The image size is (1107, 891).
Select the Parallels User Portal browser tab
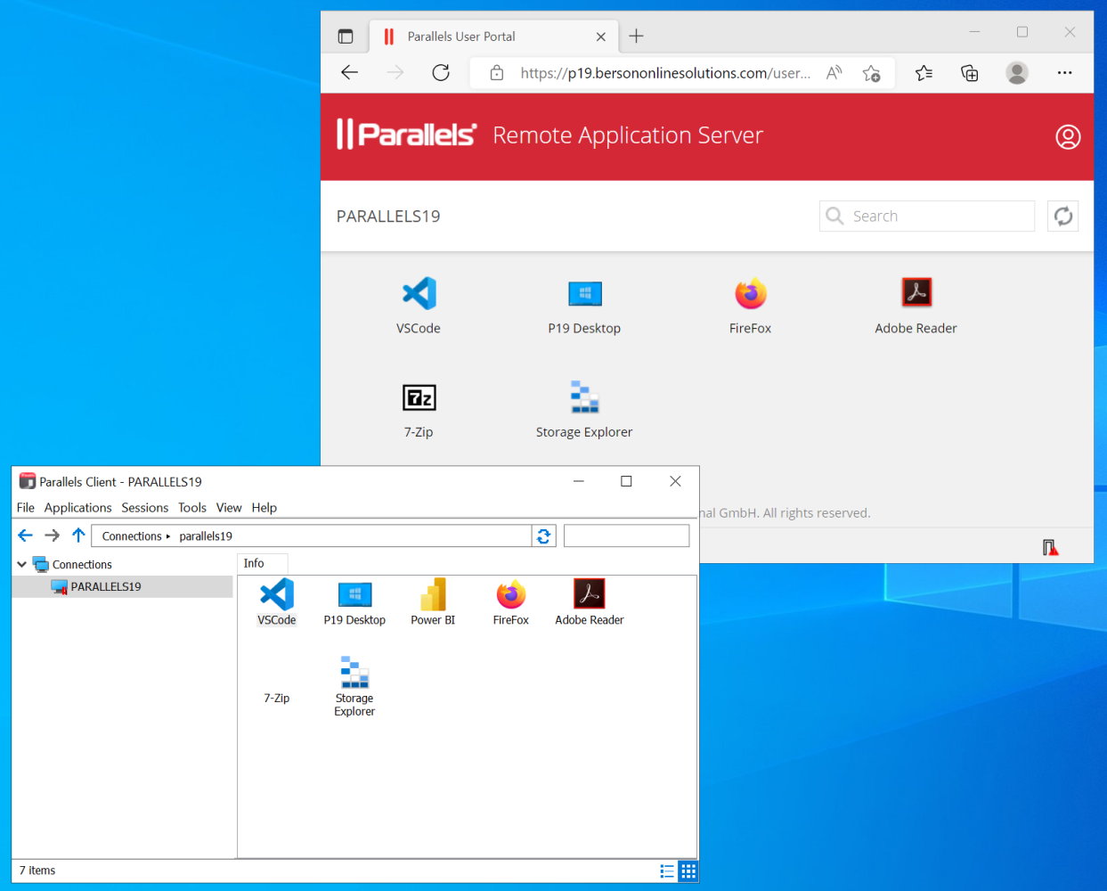492,37
